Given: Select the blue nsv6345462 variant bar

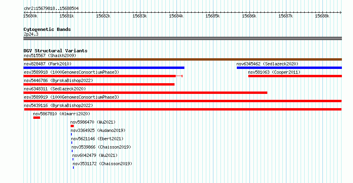Looking at the screenshot, I should point(289,68).
